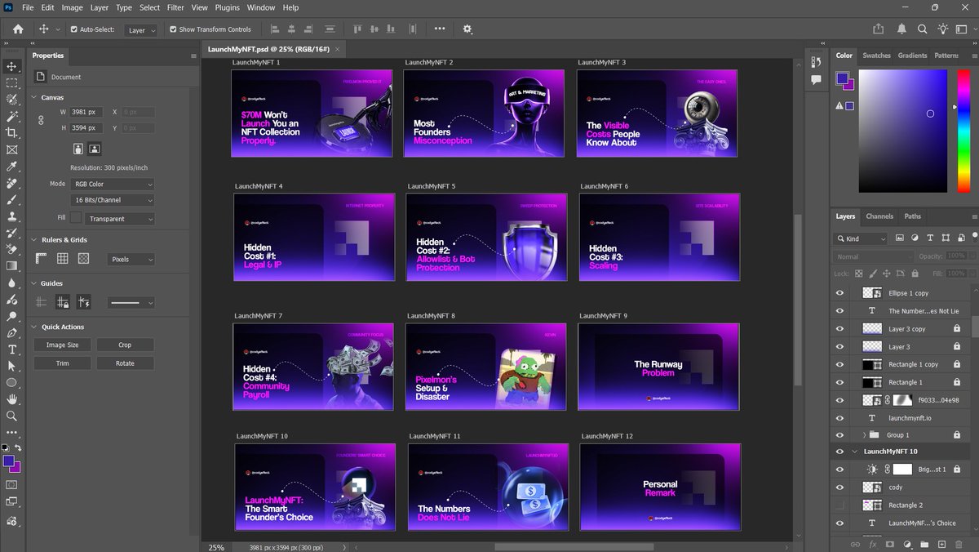The height and width of the screenshot is (552, 979).
Task: Click the new group folder icon
Action: [924, 544]
